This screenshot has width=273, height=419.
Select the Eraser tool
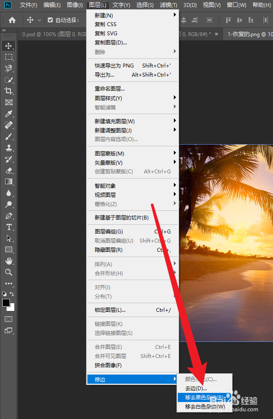(9, 170)
